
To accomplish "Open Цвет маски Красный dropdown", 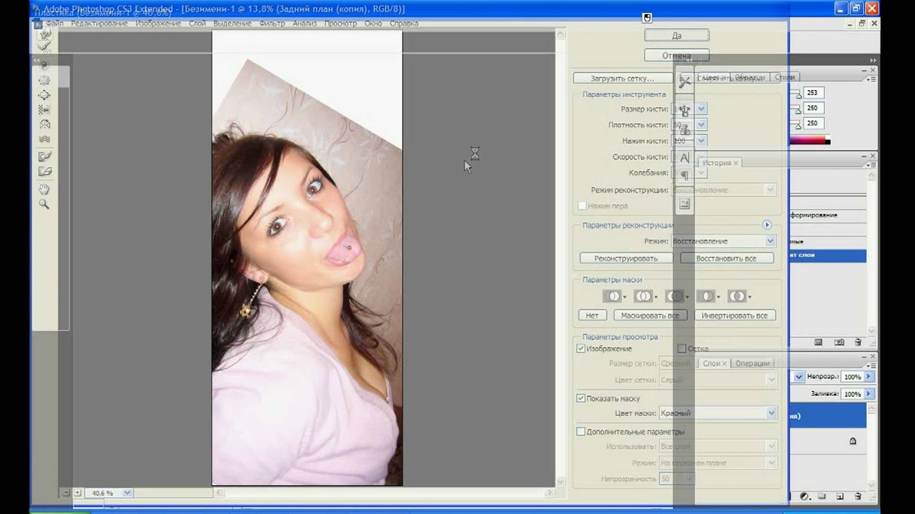I will click(x=771, y=413).
